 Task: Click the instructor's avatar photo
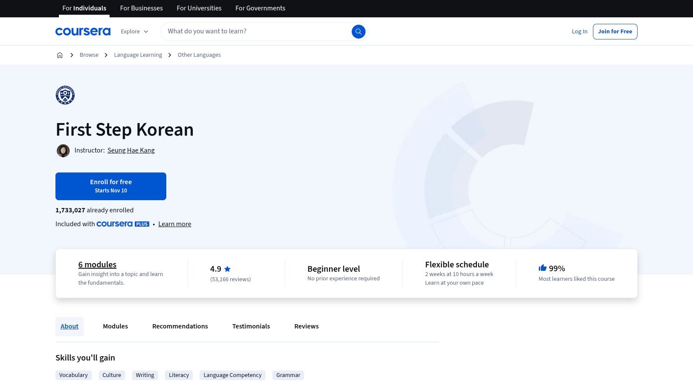63,150
